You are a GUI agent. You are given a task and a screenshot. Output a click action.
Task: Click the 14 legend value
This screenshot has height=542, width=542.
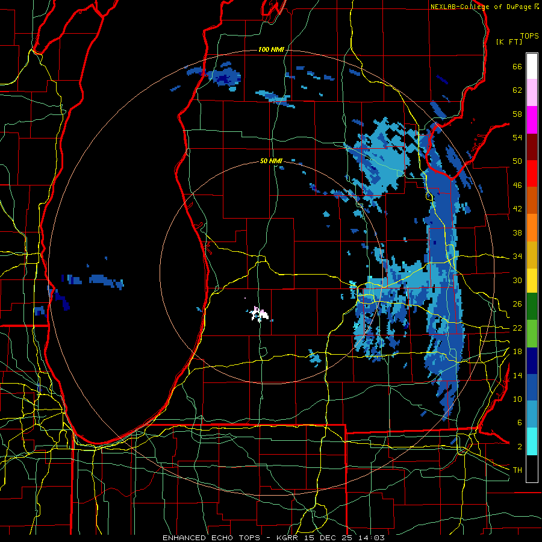pos(517,375)
